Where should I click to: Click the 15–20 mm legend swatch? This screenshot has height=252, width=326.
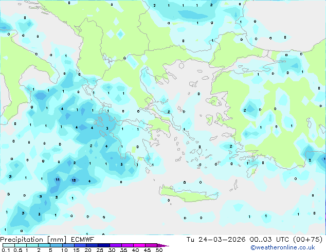tap(80, 245)
